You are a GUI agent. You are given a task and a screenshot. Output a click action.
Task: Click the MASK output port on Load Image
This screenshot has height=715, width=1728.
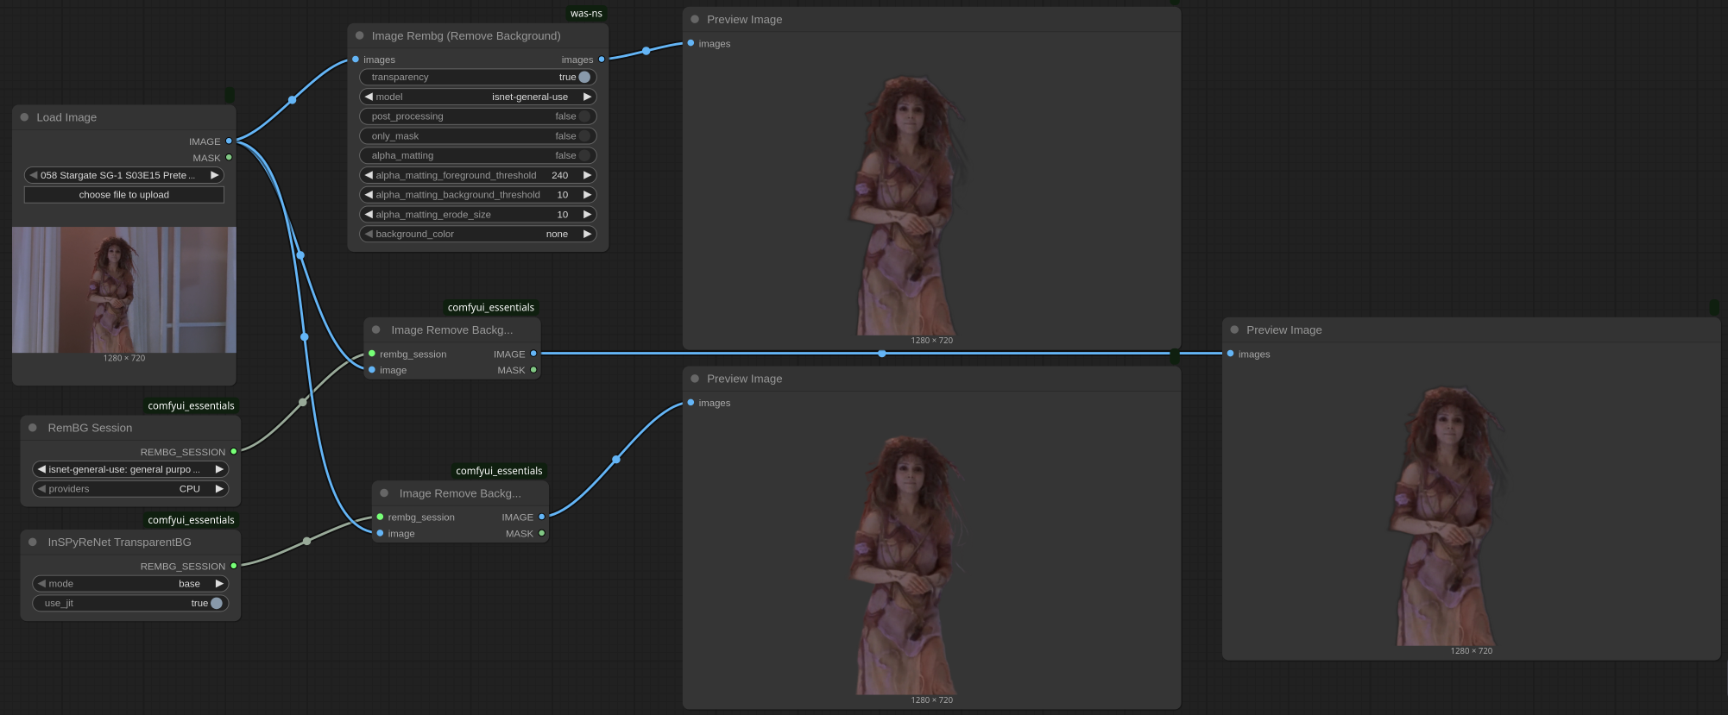pyautogui.click(x=229, y=158)
